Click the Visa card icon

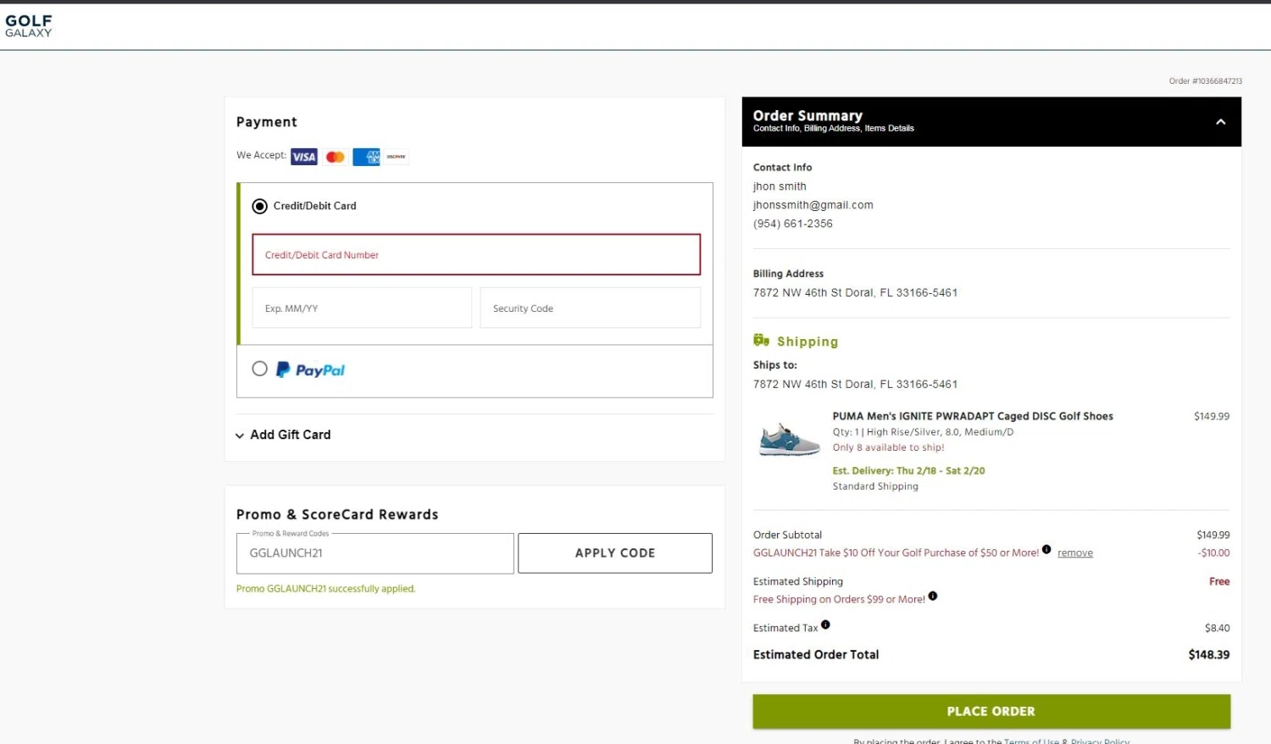[x=304, y=157]
